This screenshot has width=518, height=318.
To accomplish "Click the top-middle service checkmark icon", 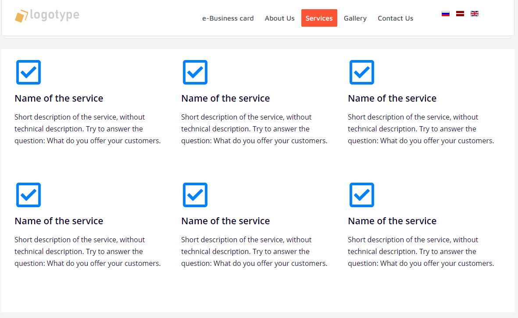I will tap(195, 72).
